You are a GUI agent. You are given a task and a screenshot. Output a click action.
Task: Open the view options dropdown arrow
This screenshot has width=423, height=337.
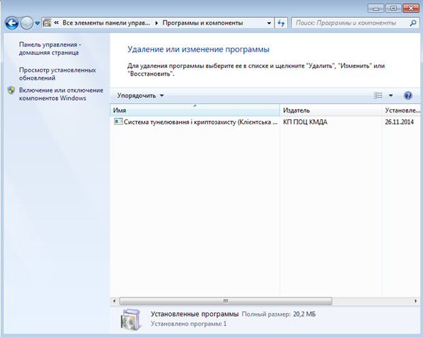pos(391,96)
